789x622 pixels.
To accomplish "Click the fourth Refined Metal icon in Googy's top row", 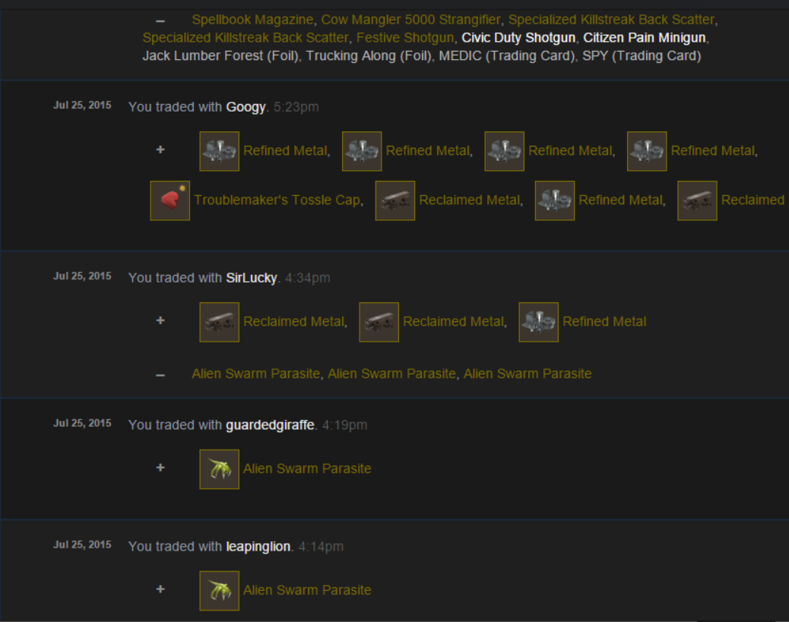I will pos(647,151).
